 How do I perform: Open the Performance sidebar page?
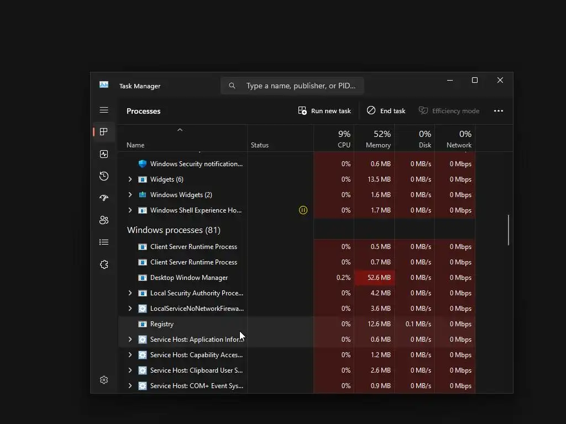click(x=104, y=155)
